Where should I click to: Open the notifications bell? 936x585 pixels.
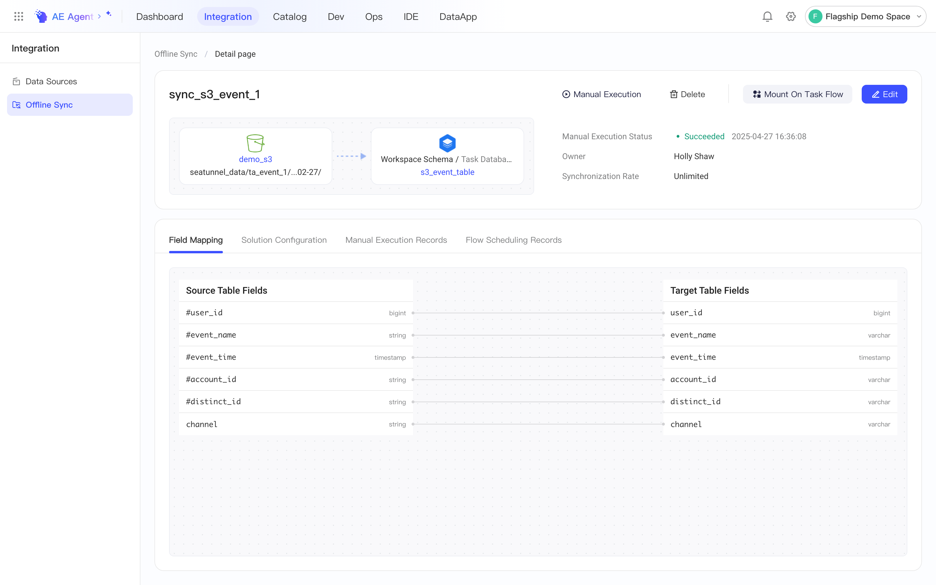pyautogui.click(x=767, y=16)
